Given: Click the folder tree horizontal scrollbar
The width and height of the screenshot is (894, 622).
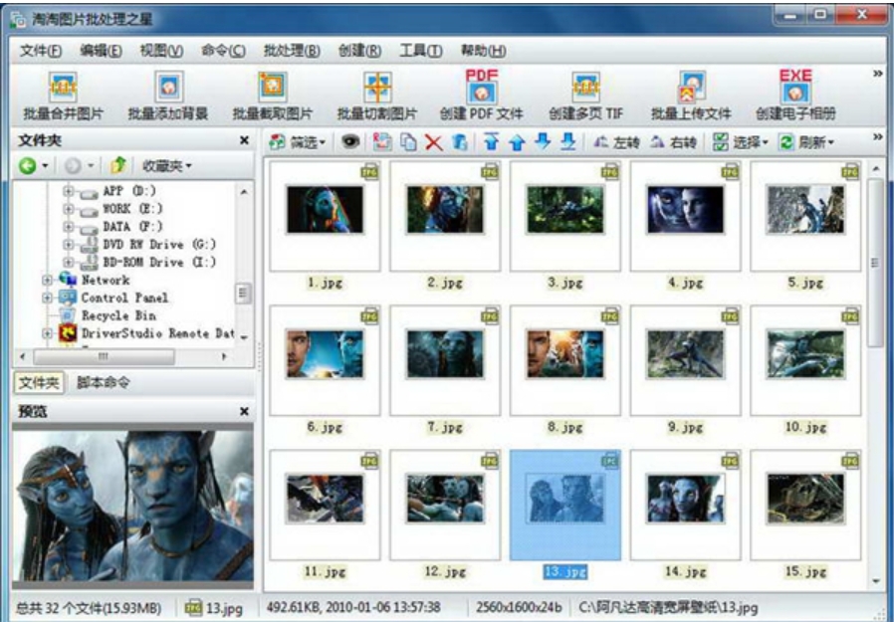Looking at the screenshot, I should pos(104,356).
